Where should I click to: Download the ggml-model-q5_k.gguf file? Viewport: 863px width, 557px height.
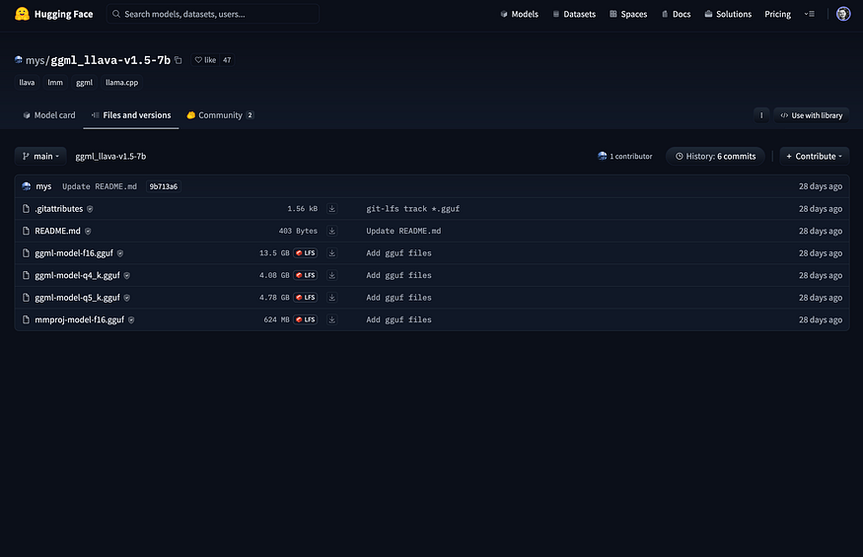(331, 297)
